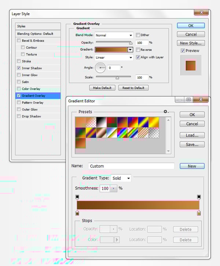Open the Gradient Type dropdown
The height and width of the screenshot is (266, 220).
[121, 178]
